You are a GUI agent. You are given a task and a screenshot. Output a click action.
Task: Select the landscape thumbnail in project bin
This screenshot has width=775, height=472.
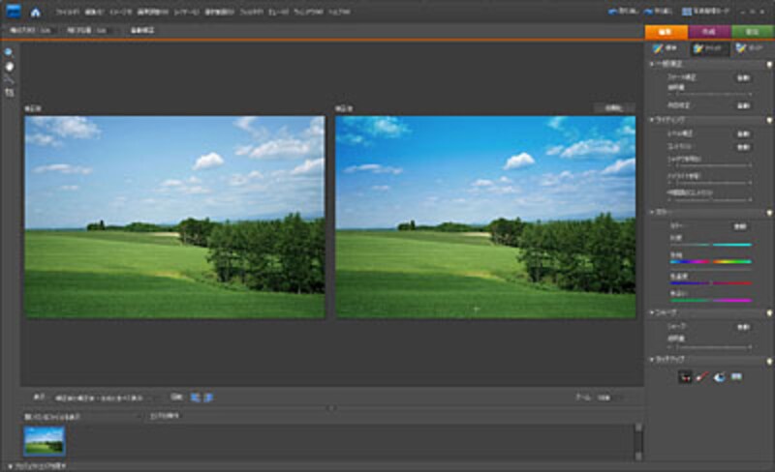(x=45, y=441)
